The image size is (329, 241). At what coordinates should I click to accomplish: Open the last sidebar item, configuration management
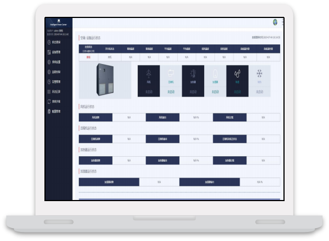click(x=54, y=111)
